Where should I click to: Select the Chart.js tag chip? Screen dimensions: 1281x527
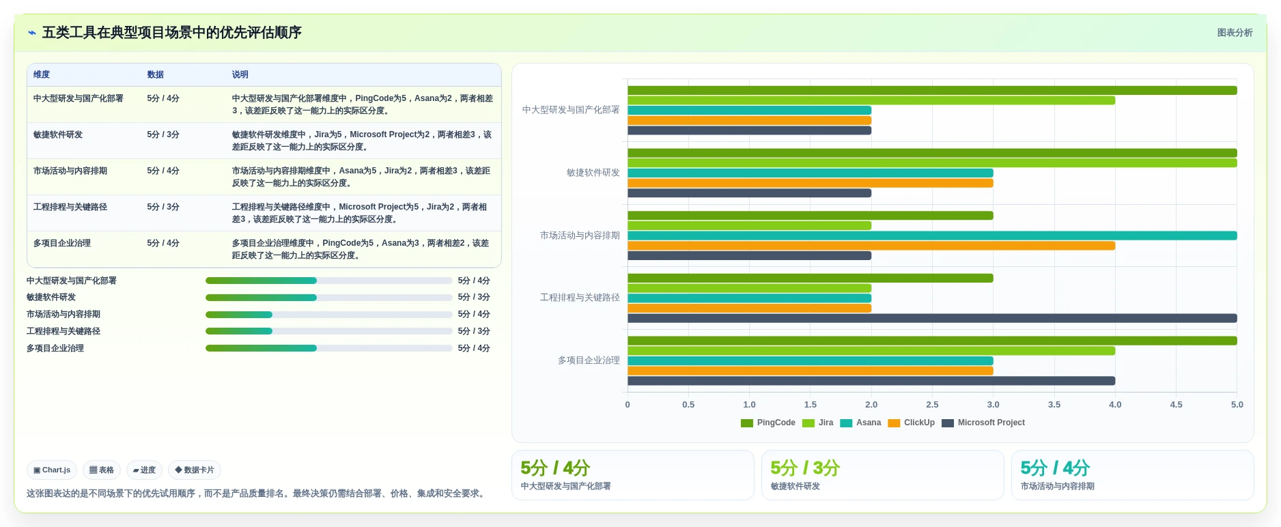coord(52,470)
